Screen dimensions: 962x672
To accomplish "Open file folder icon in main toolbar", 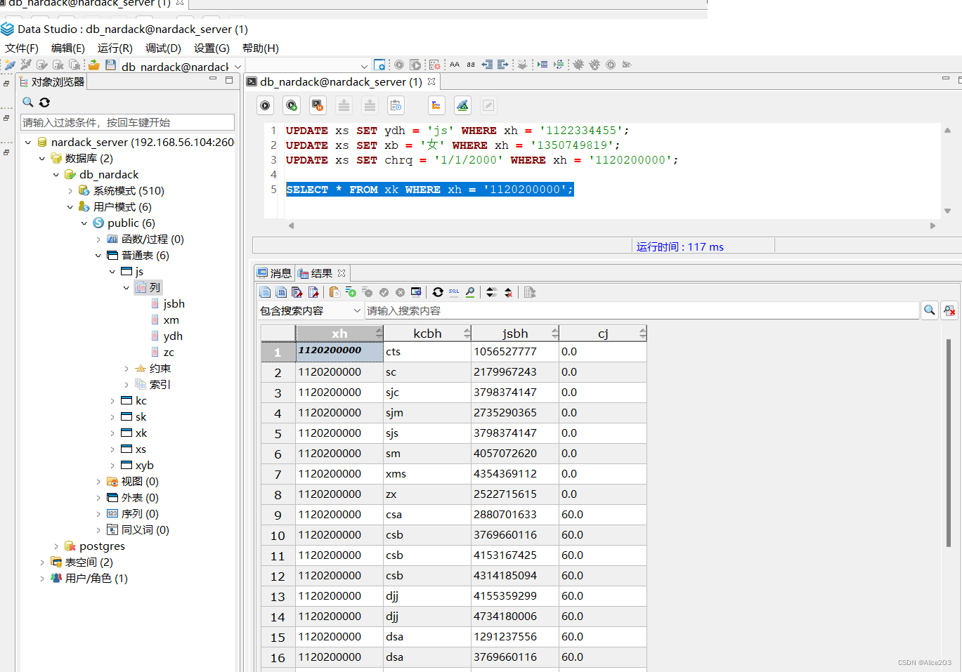I will [x=93, y=65].
